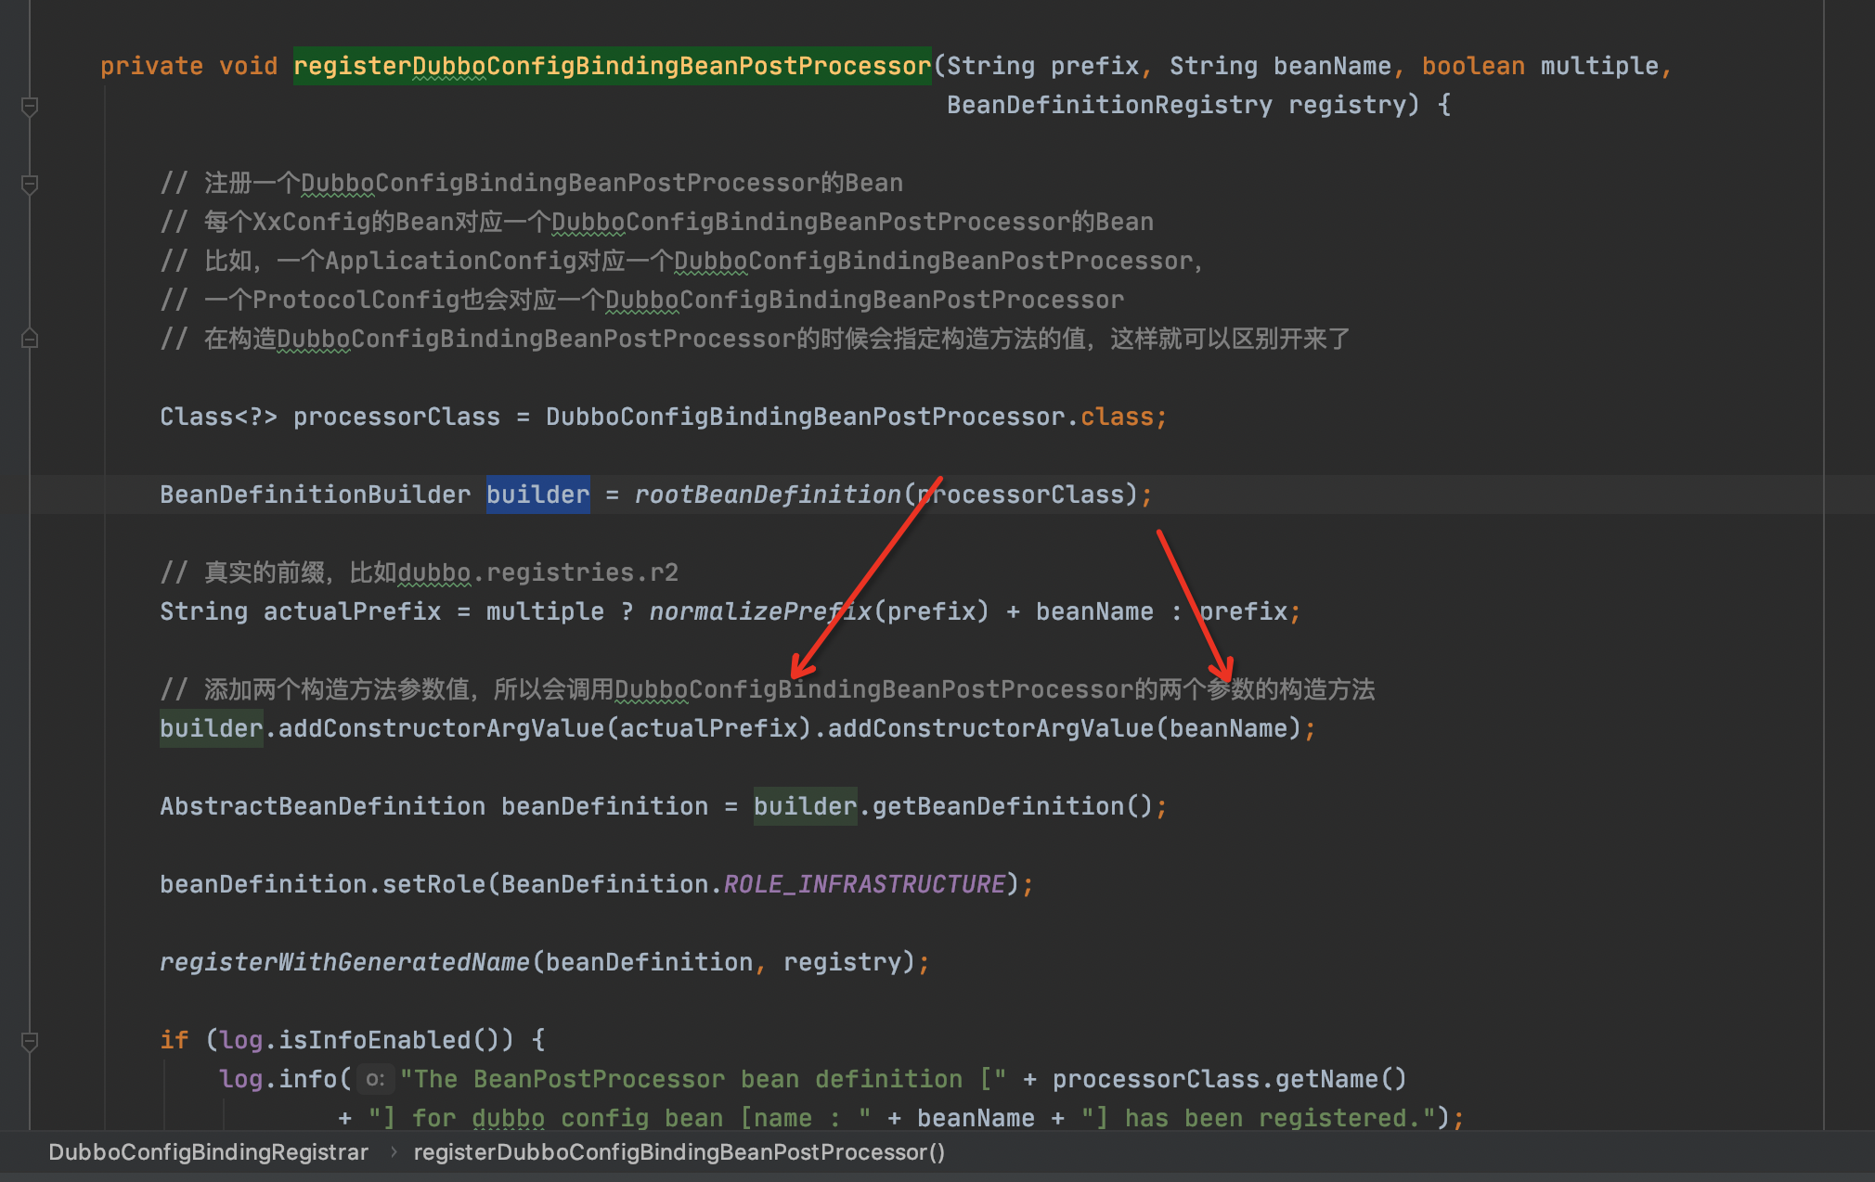Click the 'if' keyword
The height and width of the screenshot is (1182, 1875).
coord(175,1040)
